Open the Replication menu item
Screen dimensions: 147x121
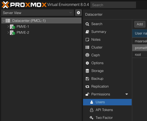[107, 87]
